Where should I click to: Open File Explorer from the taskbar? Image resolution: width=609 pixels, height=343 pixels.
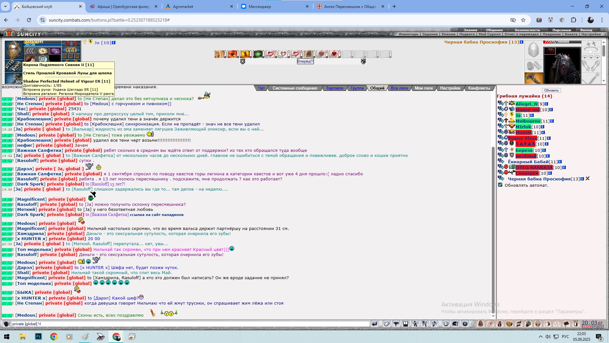23,337
